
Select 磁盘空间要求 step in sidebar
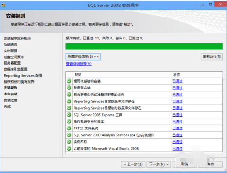click(14, 57)
